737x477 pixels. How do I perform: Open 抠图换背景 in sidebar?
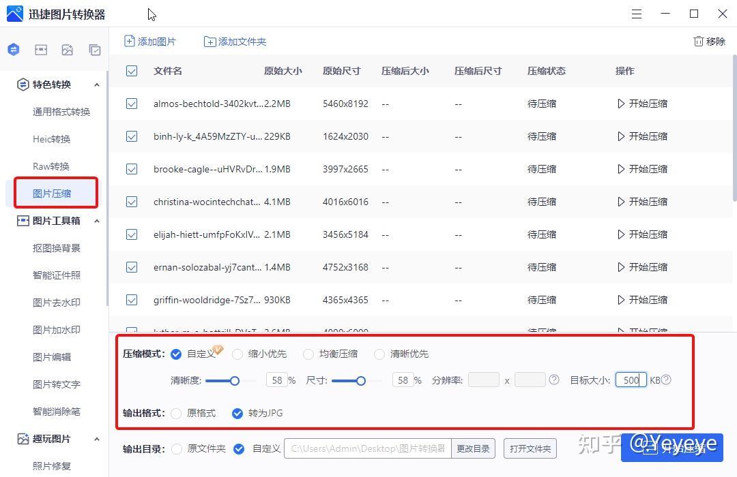click(x=57, y=248)
